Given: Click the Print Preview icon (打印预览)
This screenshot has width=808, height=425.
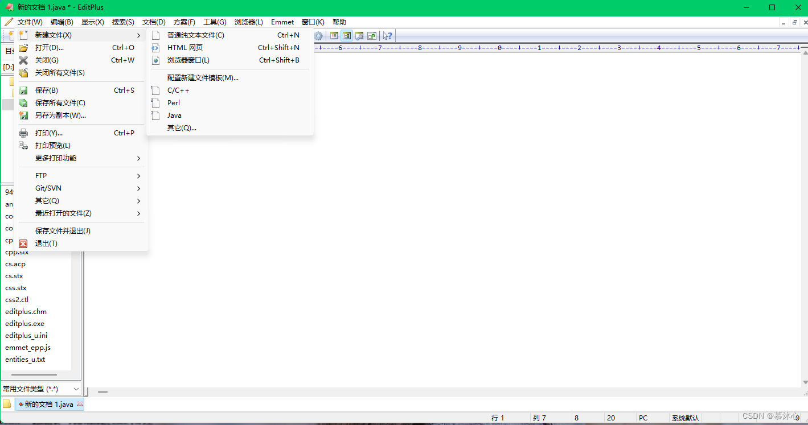Looking at the screenshot, I should point(23,146).
